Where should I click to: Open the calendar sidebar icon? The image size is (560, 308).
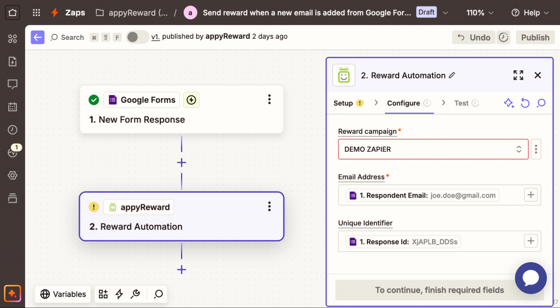[x=13, y=106]
